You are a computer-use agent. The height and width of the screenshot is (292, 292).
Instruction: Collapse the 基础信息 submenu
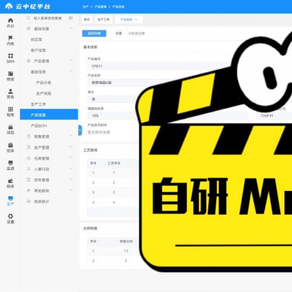coord(71,72)
